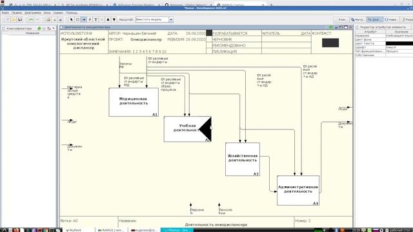Click the open folder toolbar icon
This screenshot has height=232, width=413.
pos(14,19)
